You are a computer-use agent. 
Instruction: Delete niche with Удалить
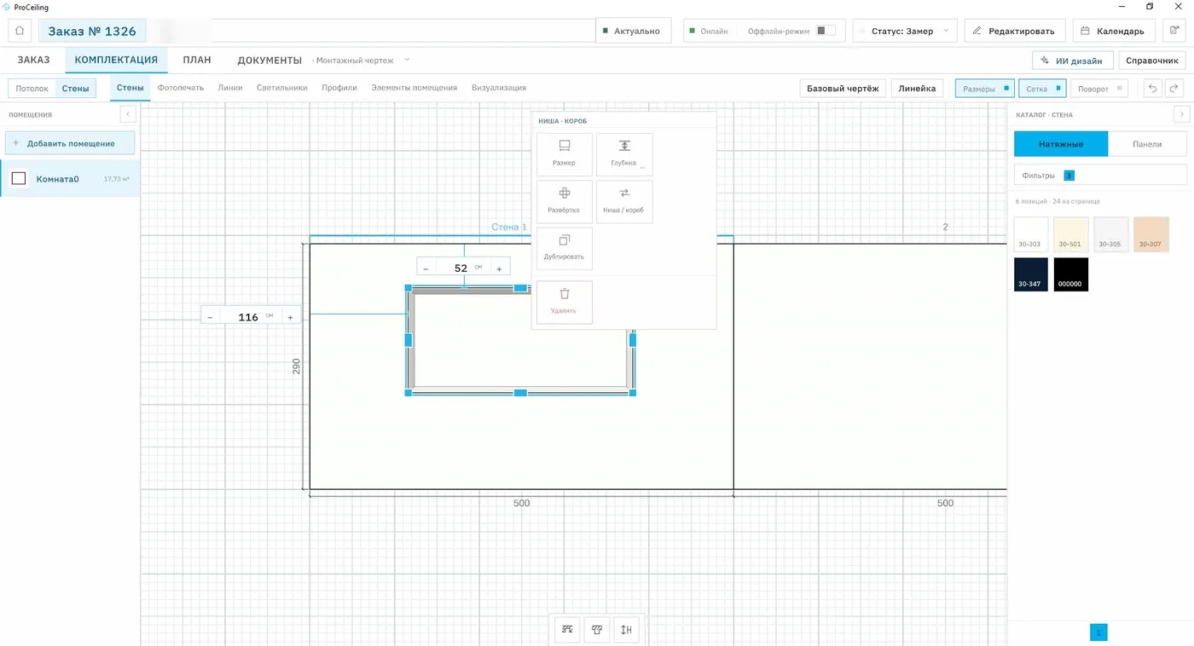coord(564,302)
